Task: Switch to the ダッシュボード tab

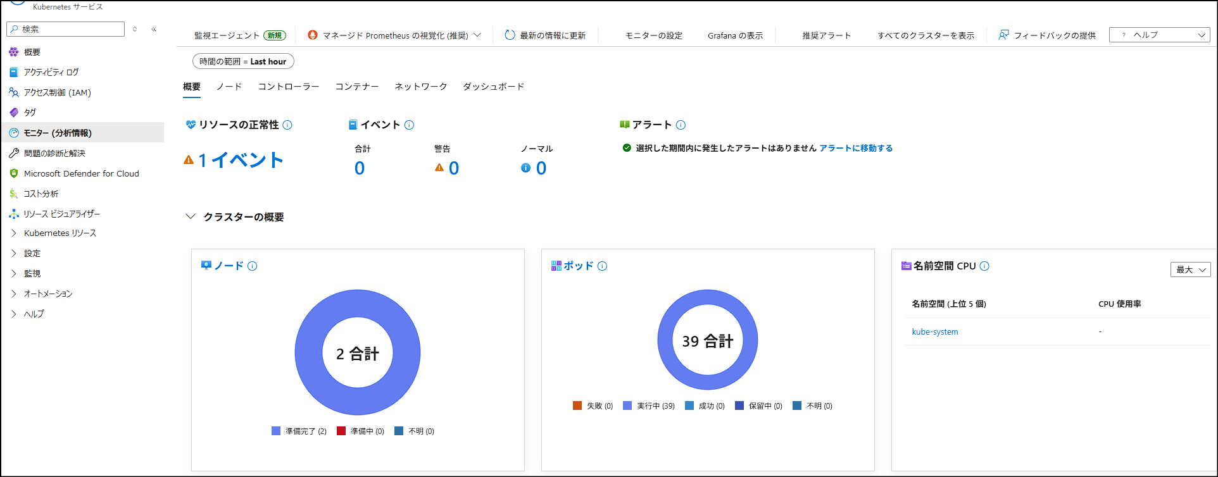Action: [x=494, y=87]
